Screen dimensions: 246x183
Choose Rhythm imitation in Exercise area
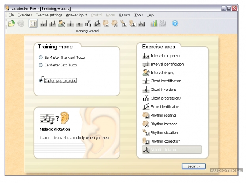coord(160,124)
